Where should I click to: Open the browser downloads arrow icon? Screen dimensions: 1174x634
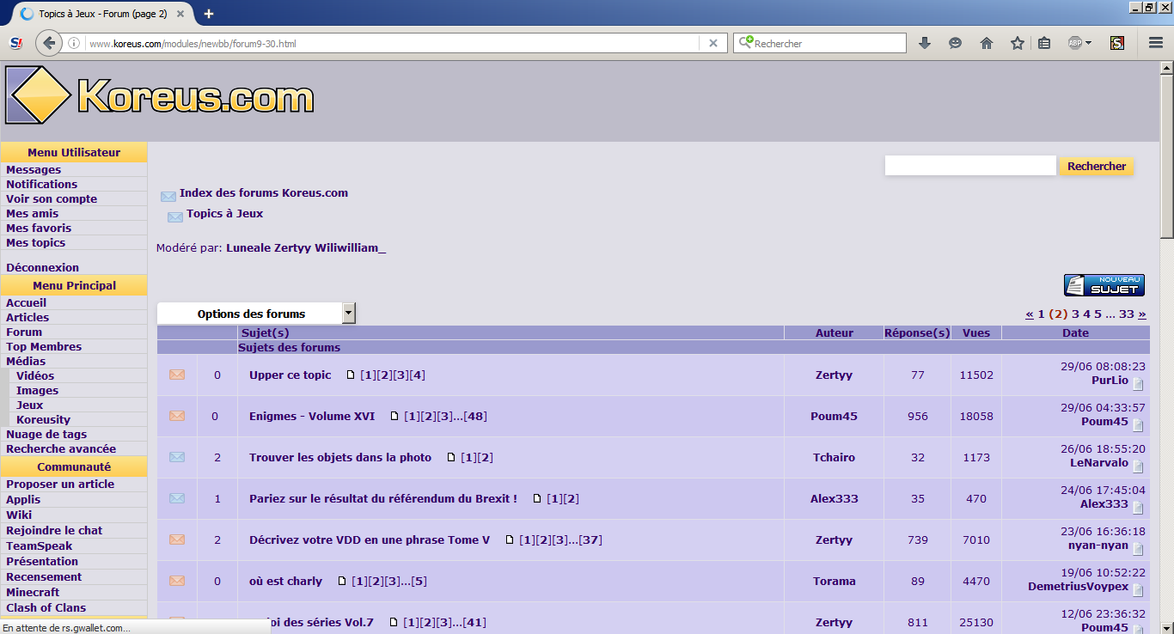click(x=925, y=43)
